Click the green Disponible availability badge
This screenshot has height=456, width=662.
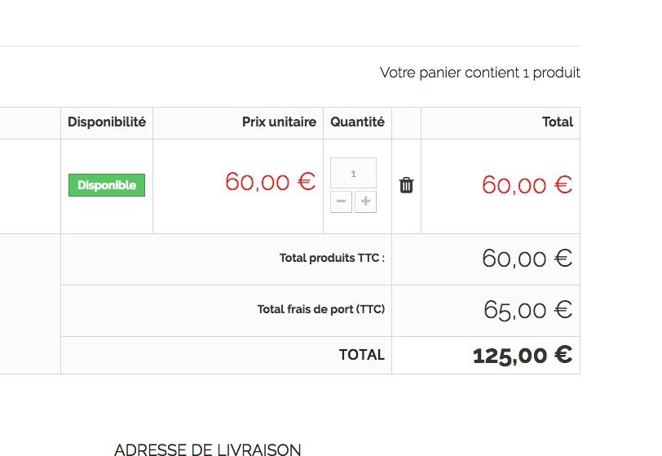pyautogui.click(x=107, y=185)
